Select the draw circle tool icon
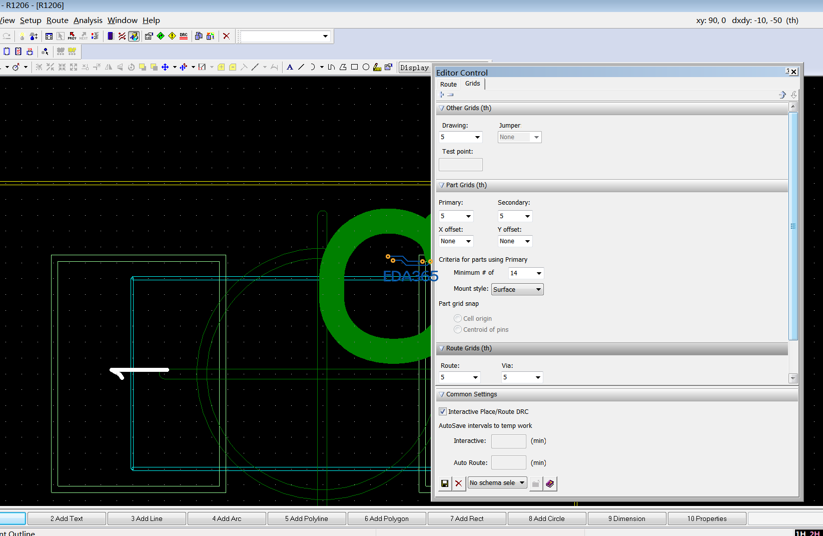This screenshot has width=823, height=536. (x=366, y=67)
